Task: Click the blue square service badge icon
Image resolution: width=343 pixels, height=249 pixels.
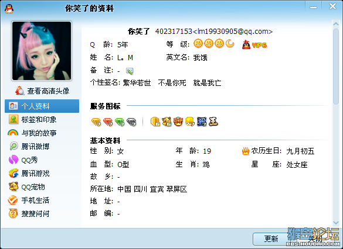Action: [x=202, y=122]
